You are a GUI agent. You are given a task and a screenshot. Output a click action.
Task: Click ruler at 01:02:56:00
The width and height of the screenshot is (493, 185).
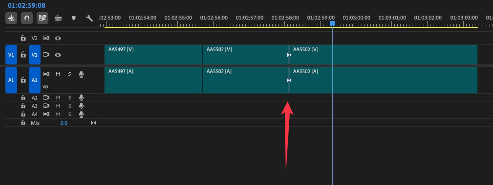(x=214, y=18)
